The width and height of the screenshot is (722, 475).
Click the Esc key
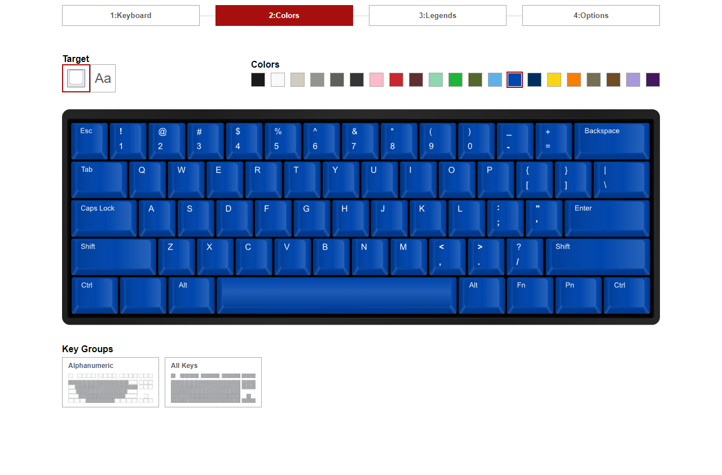point(89,140)
